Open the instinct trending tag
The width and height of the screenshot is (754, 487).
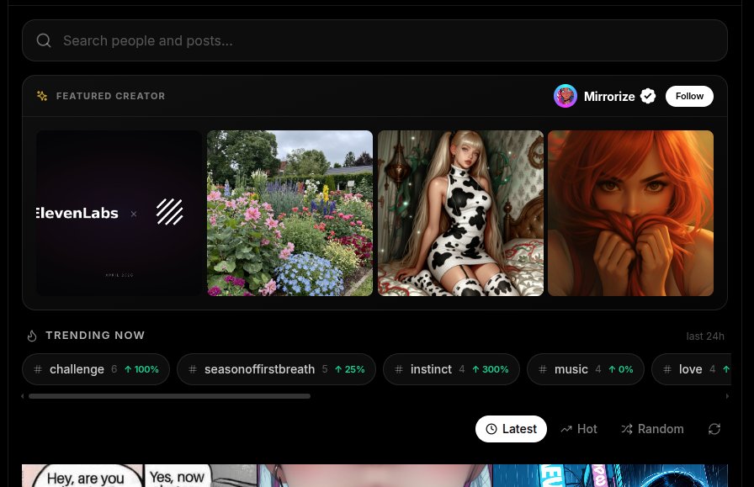(451, 369)
